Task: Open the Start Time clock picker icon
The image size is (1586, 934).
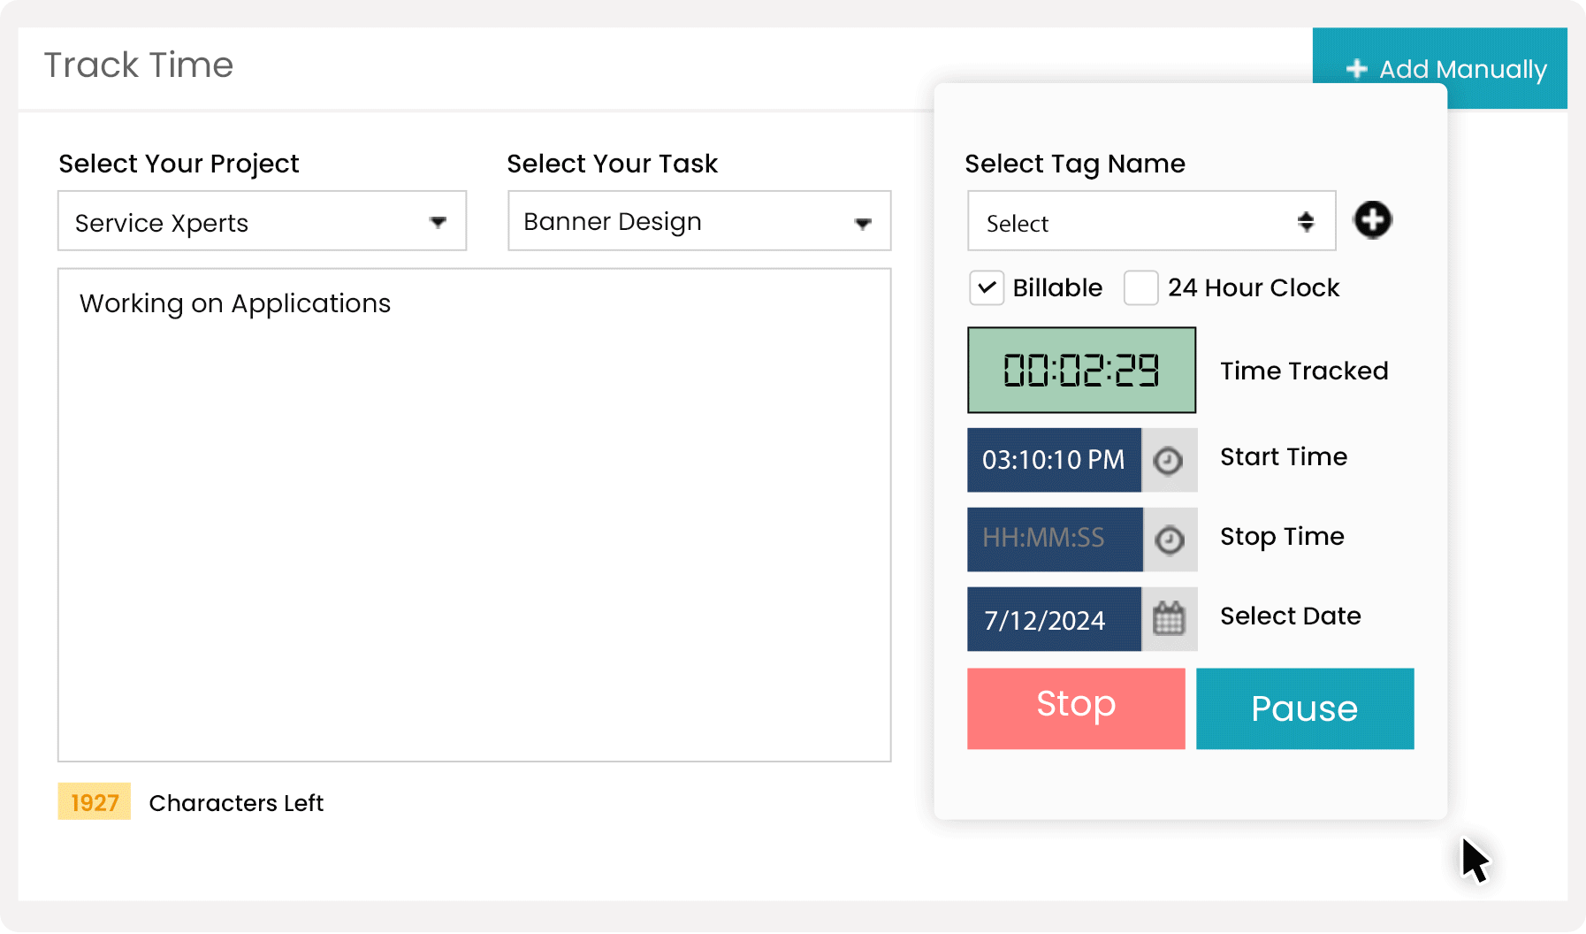Action: (x=1169, y=460)
